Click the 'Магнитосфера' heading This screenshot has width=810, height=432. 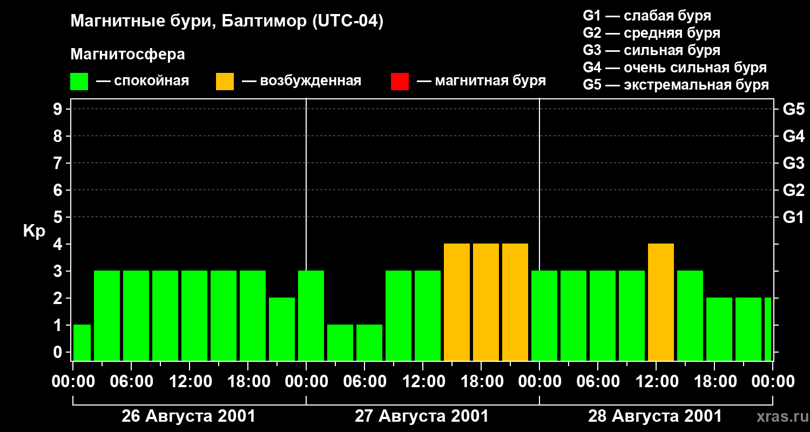coord(127,55)
